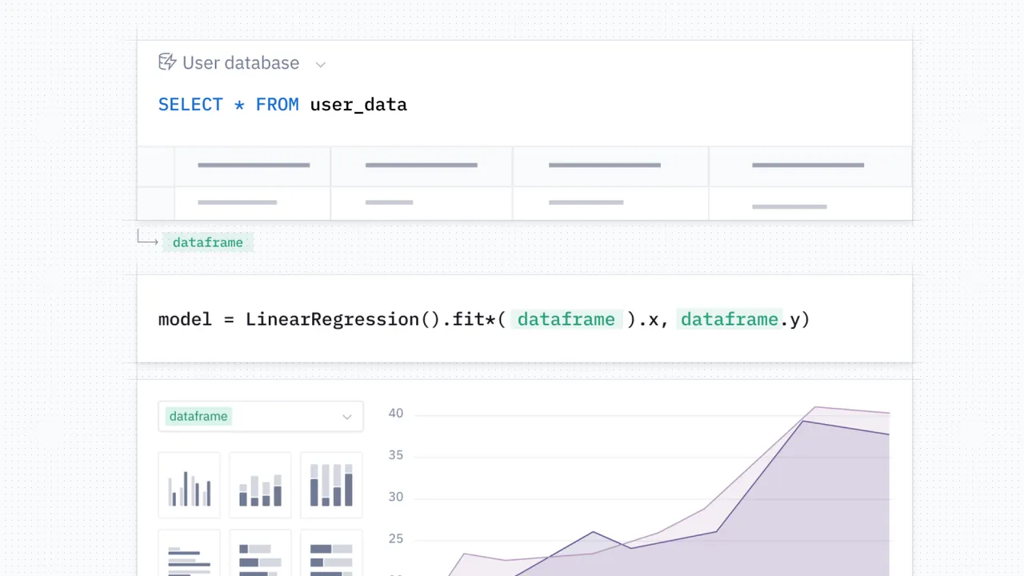Click LinearRegression in the code cell
1024x576 pixels.
[333, 319]
